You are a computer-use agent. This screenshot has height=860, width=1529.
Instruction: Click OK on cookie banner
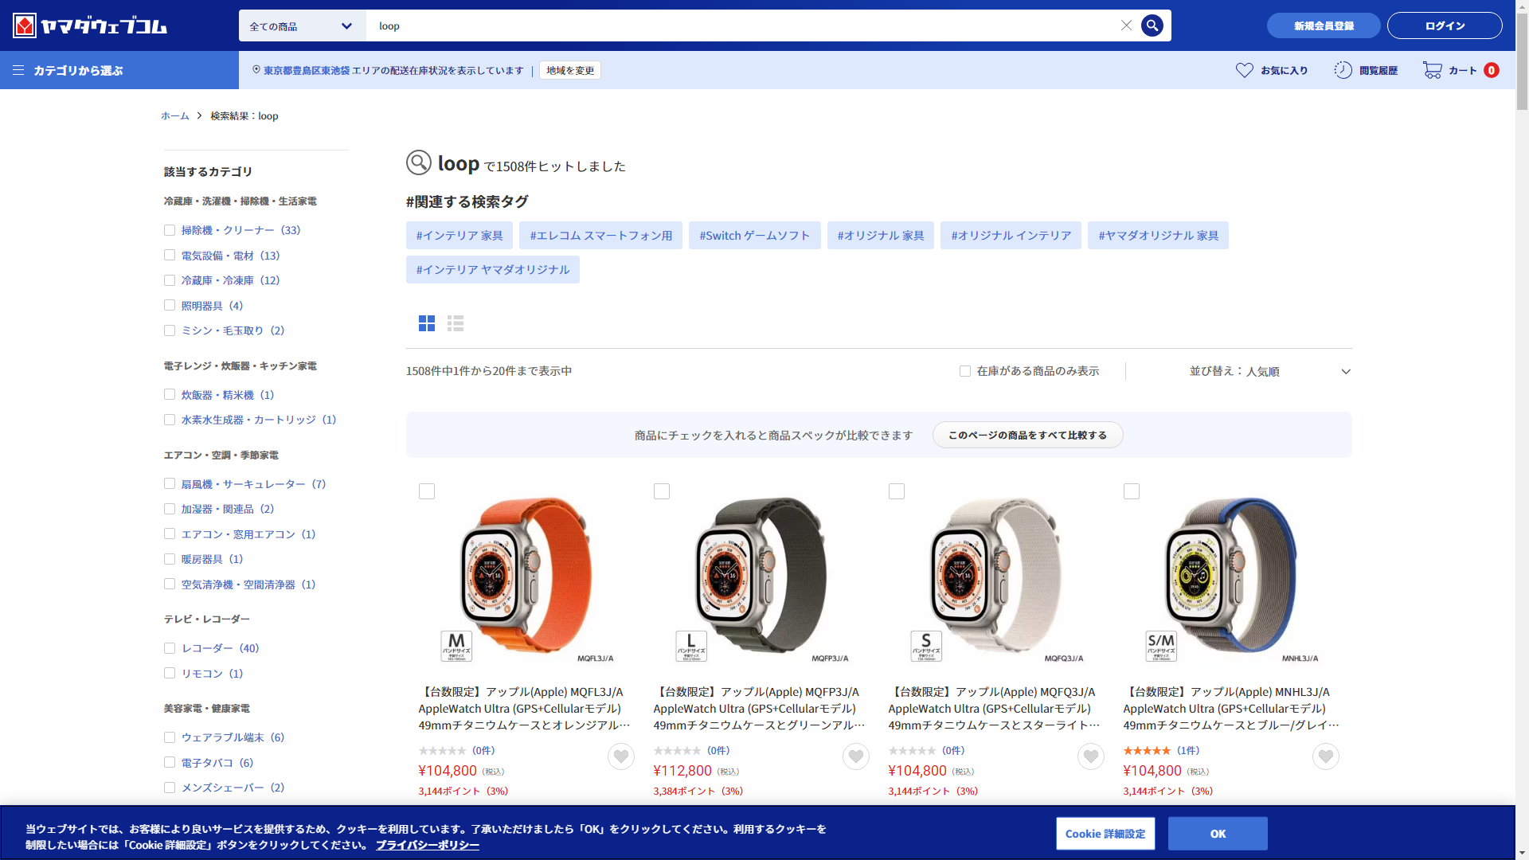coord(1217,834)
